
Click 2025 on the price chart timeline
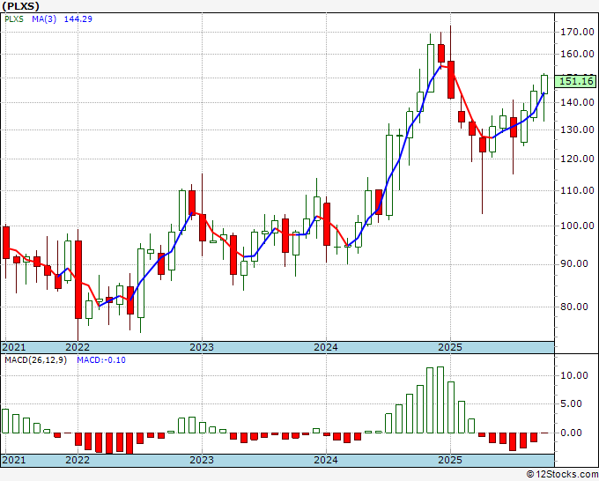coord(450,347)
